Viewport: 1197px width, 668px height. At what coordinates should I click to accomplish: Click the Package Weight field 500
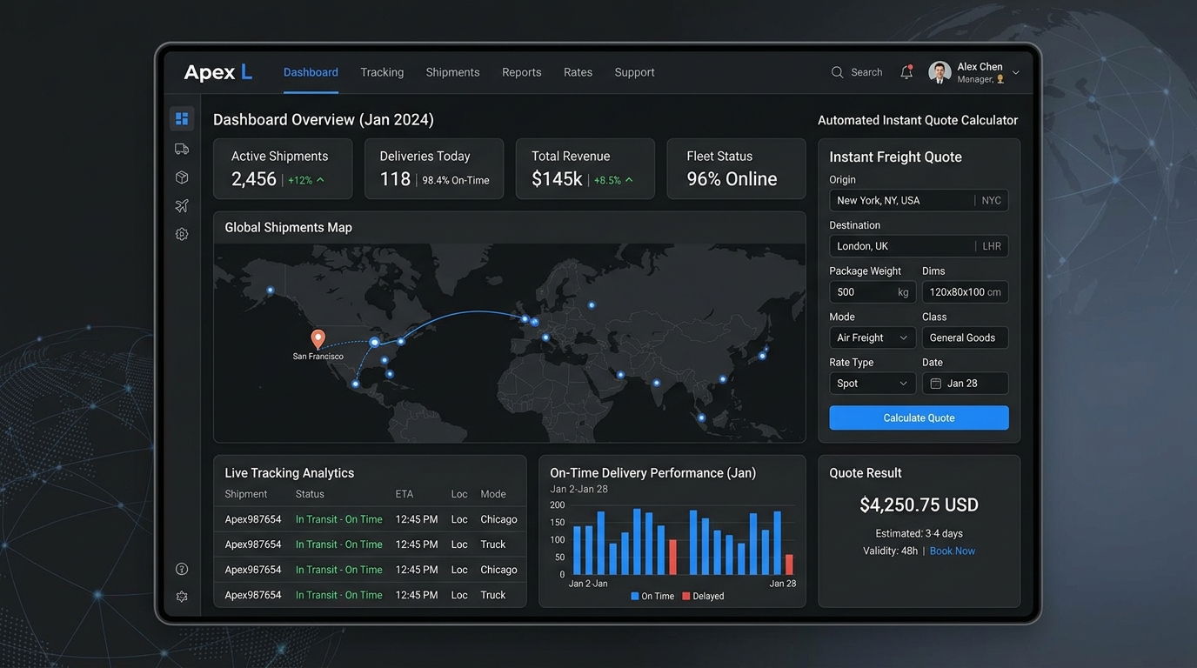click(x=873, y=292)
